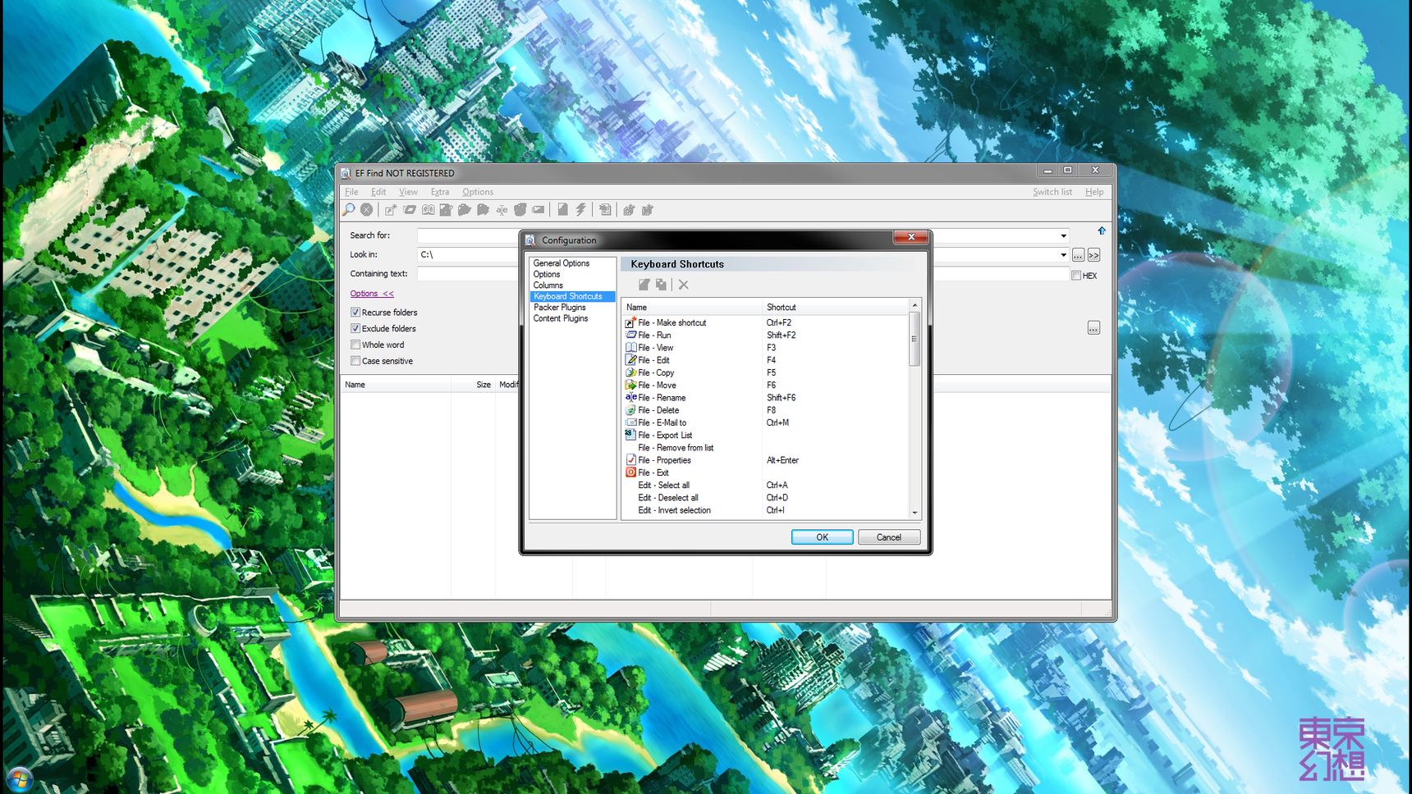
Task: Select Keyboard Shortcuts in configuration tree
Action: (x=572, y=296)
